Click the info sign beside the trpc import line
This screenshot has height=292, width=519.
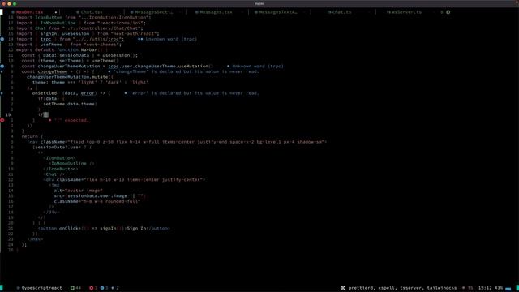coord(2,39)
